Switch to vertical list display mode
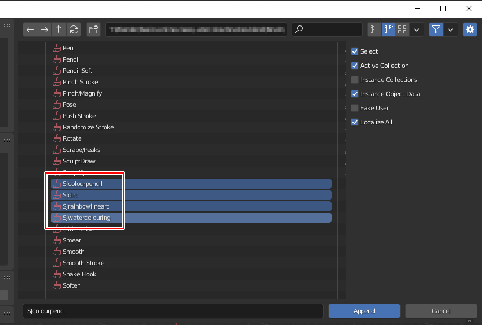Image resolution: width=482 pixels, height=325 pixels. [x=375, y=29]
